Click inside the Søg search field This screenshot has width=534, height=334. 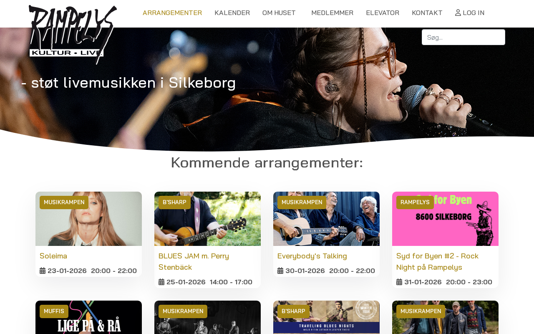(463, 37)
